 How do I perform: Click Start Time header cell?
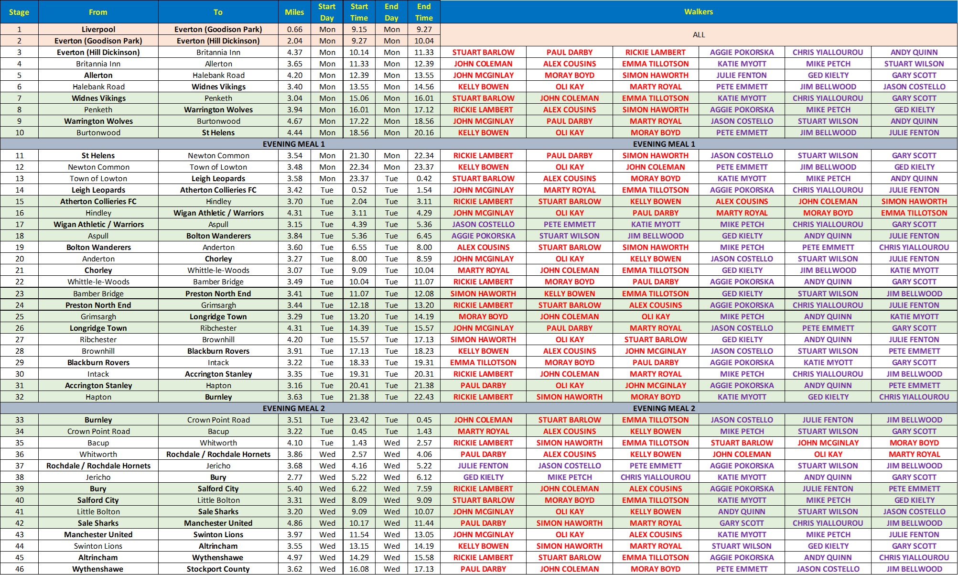coord(359,12)
